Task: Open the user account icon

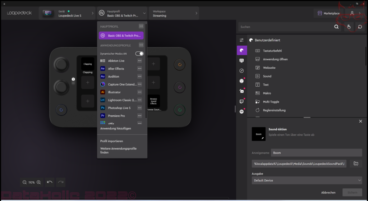Action: pyautogui.click(x=352, y=13)
